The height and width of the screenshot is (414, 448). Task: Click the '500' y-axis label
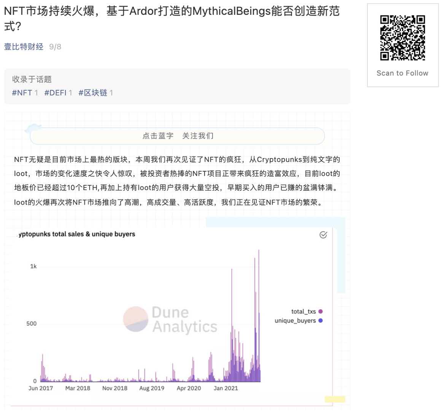pos(32,324)
